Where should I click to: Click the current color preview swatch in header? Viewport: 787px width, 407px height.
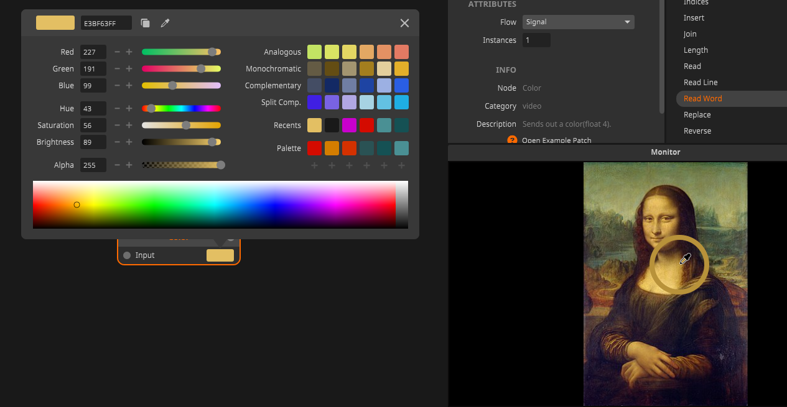tap(55, 23)
